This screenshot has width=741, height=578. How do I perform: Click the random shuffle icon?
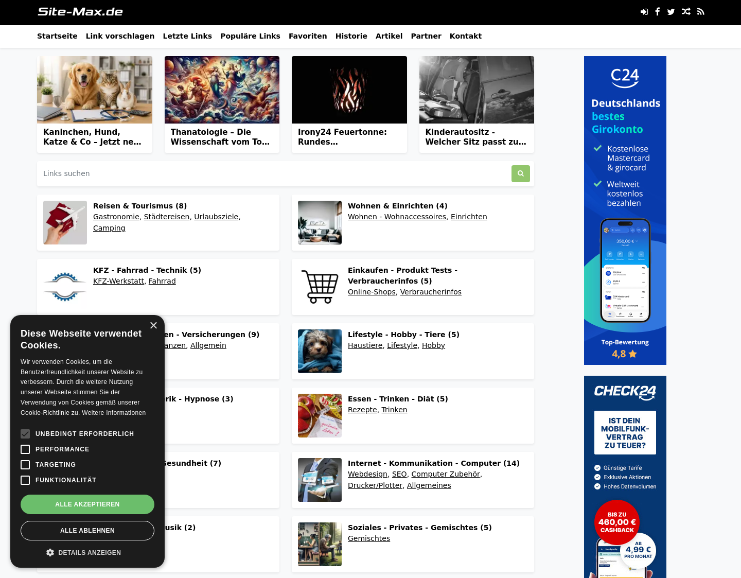point(686,12)
